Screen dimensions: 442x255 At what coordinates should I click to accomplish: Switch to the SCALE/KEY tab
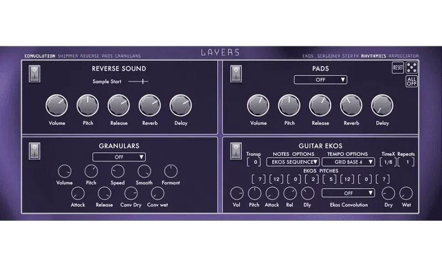tap(329, 56)
